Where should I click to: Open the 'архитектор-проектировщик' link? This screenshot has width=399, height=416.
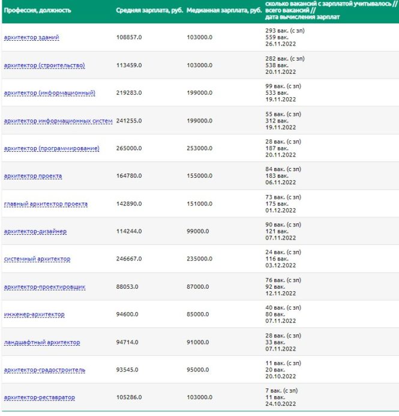(x=45, y=287)
